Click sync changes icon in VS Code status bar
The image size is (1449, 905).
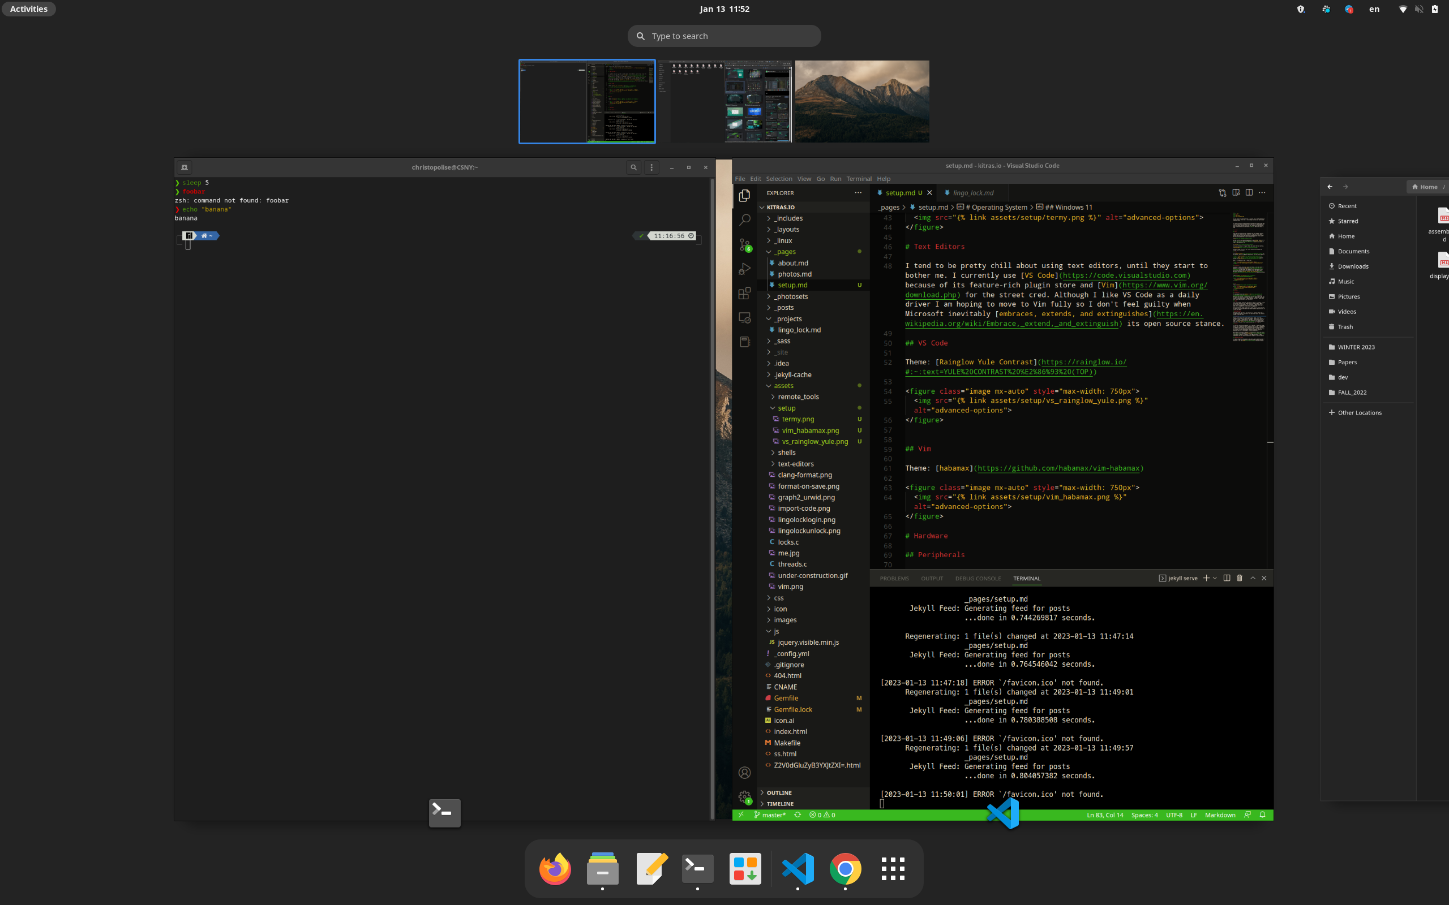tap(798, 815)
